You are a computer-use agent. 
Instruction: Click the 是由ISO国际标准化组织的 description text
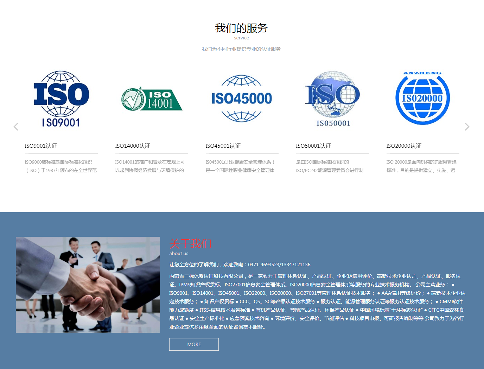[330, 166]
